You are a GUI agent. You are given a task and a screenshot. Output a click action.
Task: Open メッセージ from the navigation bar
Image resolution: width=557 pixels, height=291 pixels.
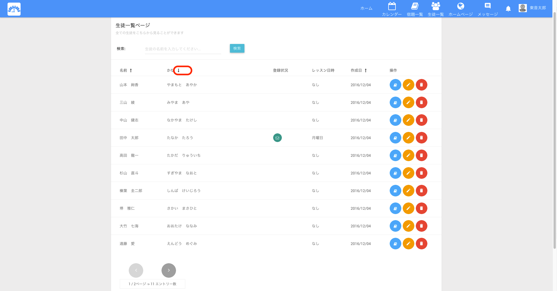pyautogui.click(x=488, y=9)
